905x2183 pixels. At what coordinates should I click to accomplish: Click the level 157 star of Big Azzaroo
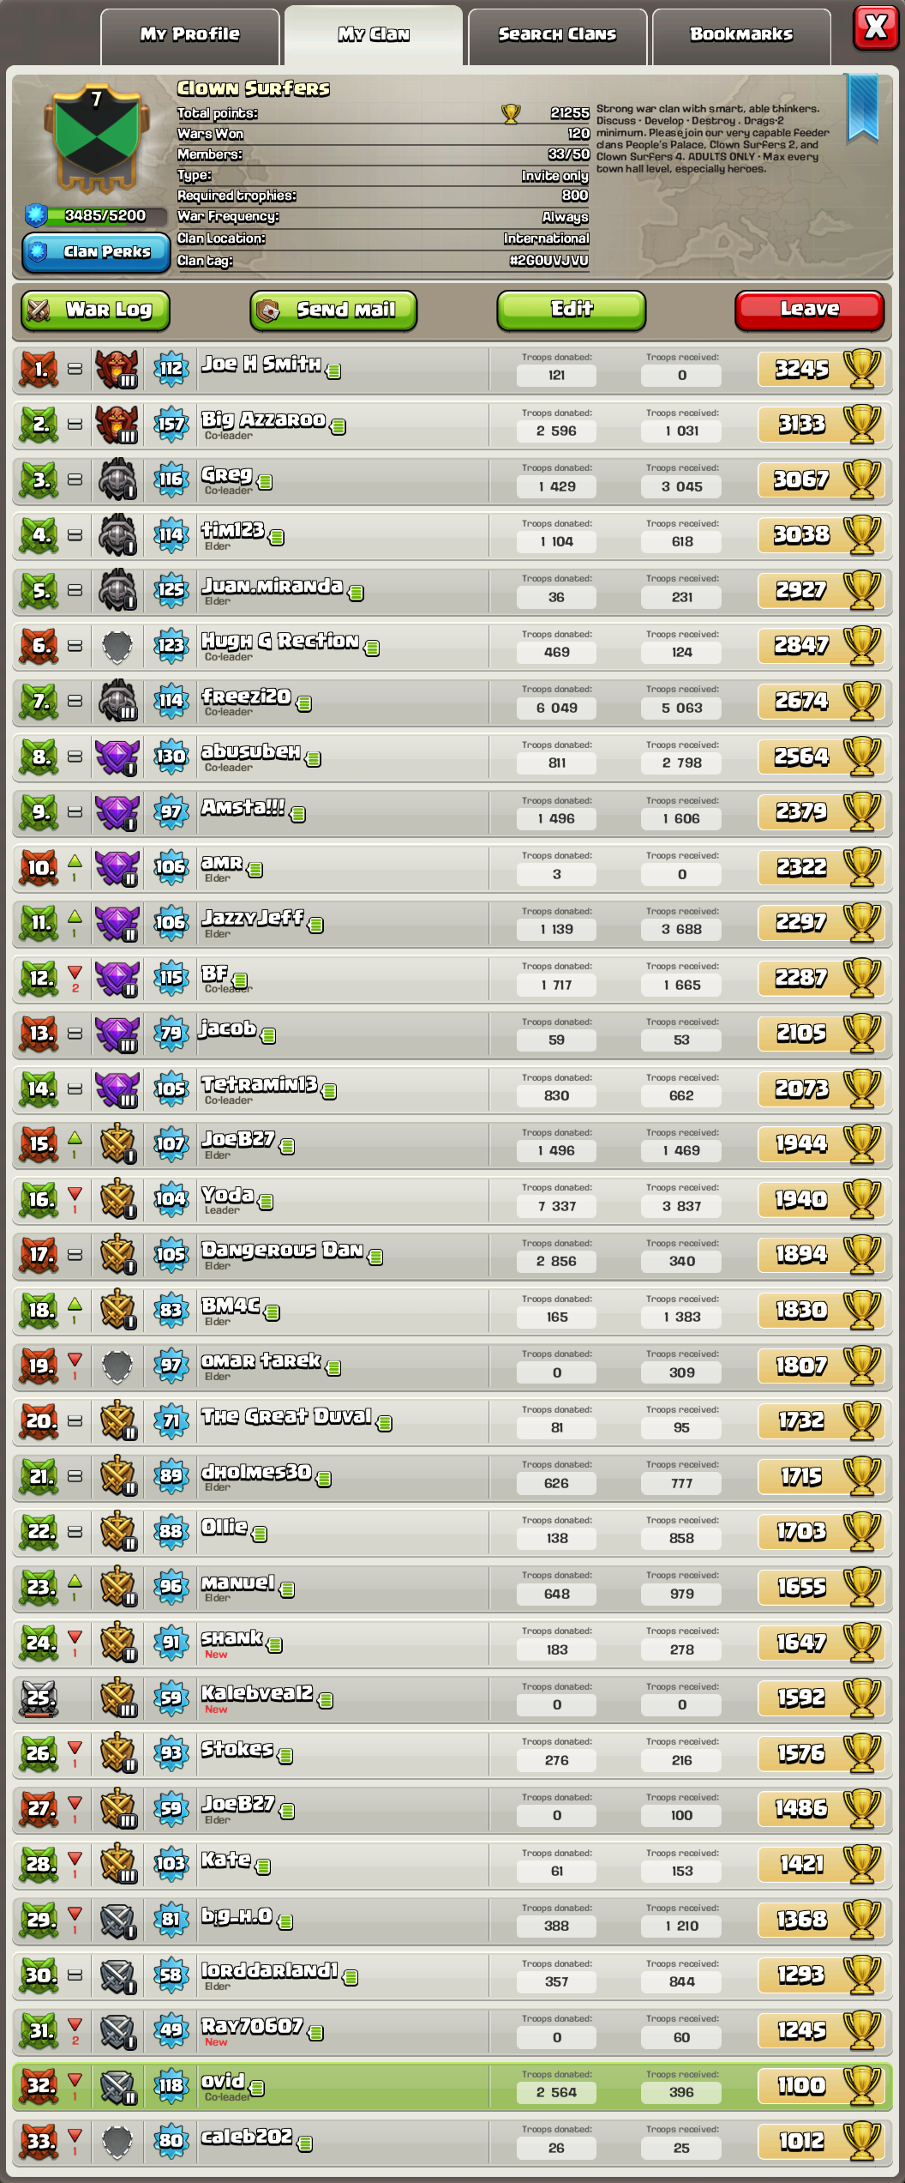[x=171, y=424]
